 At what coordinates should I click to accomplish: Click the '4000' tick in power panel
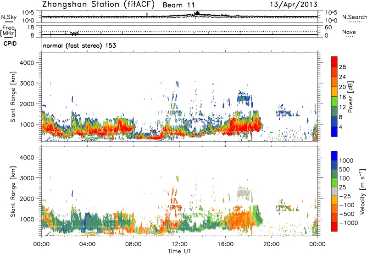[x=27, y=63]
